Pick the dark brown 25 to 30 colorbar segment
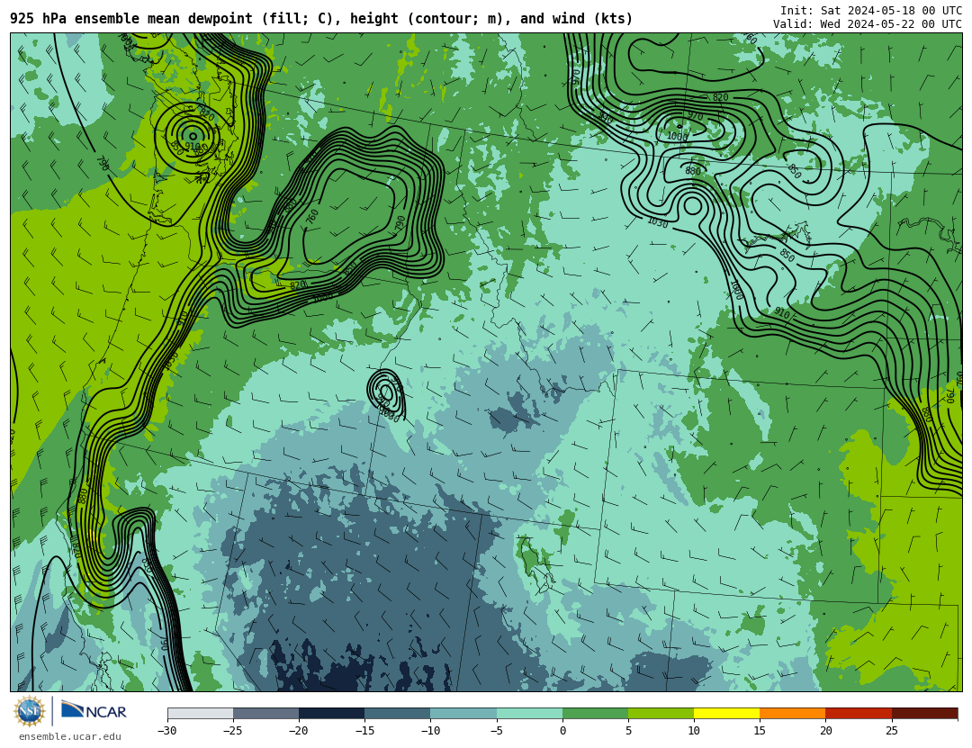 click(924, 713)
